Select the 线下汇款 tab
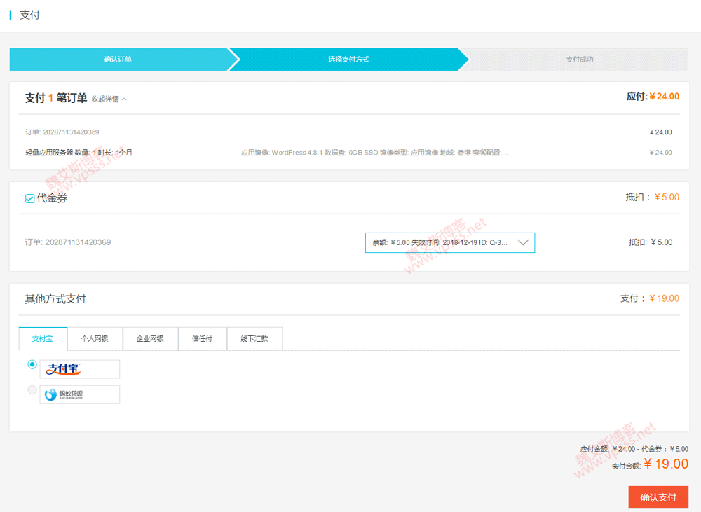This screenshot has height=512, width=701. pyautogui.click(x=254, y=339)
